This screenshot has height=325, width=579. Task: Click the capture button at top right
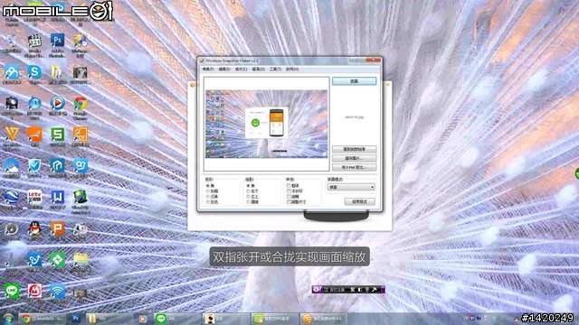(x=354, y=81)
